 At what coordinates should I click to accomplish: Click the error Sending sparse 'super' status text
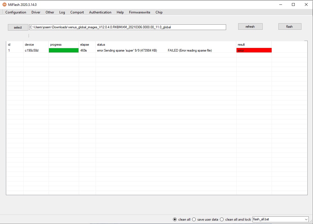point(127,50)
